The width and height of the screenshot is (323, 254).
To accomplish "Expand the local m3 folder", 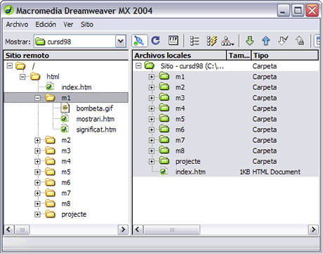I will (152, 98).
